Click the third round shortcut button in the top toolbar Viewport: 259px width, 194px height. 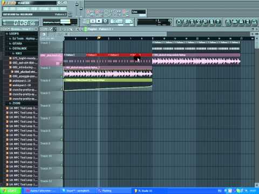click(192, 22)
